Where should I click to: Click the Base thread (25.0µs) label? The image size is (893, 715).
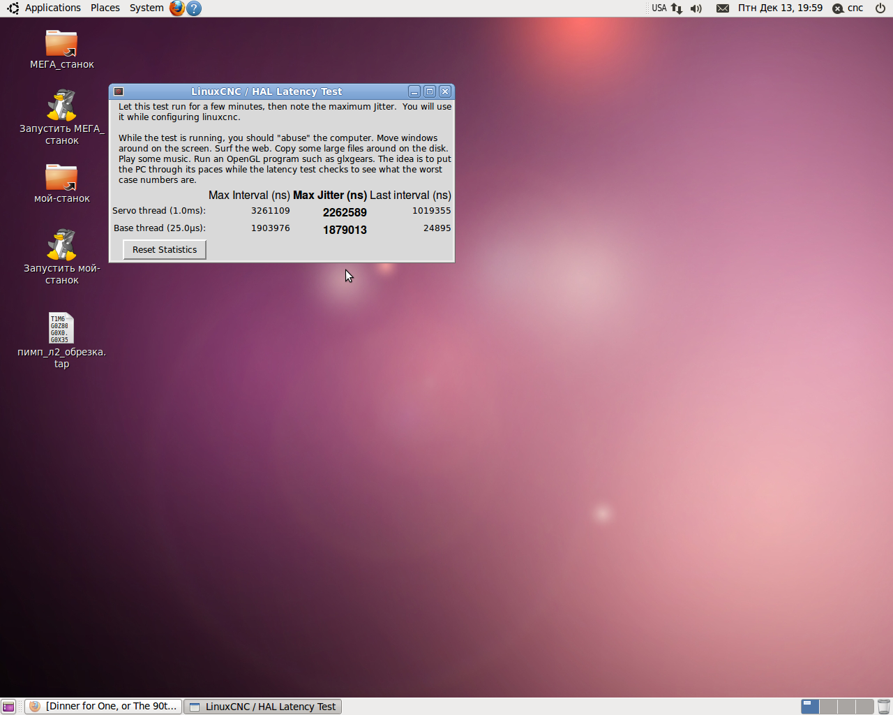click(x=160, y=228)
